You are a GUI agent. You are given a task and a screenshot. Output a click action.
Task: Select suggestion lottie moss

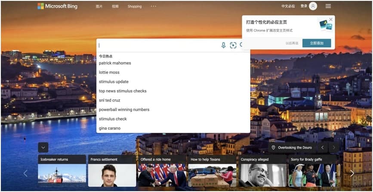click(173, 72)
